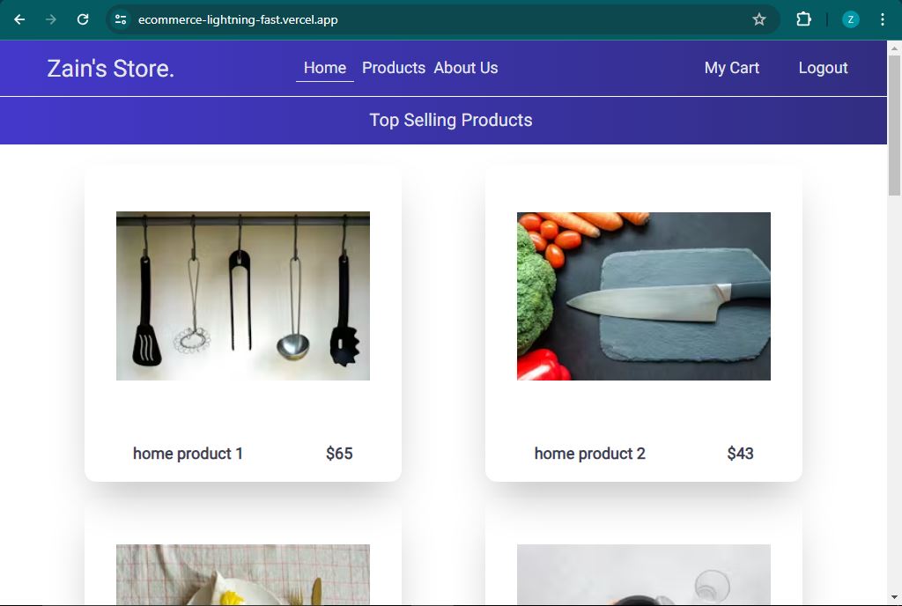Open the About Us page
This screenshot has height=606, width=902.
[x=466, y=68]
